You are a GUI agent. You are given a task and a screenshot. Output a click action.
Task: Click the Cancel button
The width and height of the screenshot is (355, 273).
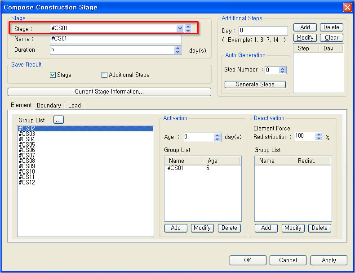[x=288, y=260]
